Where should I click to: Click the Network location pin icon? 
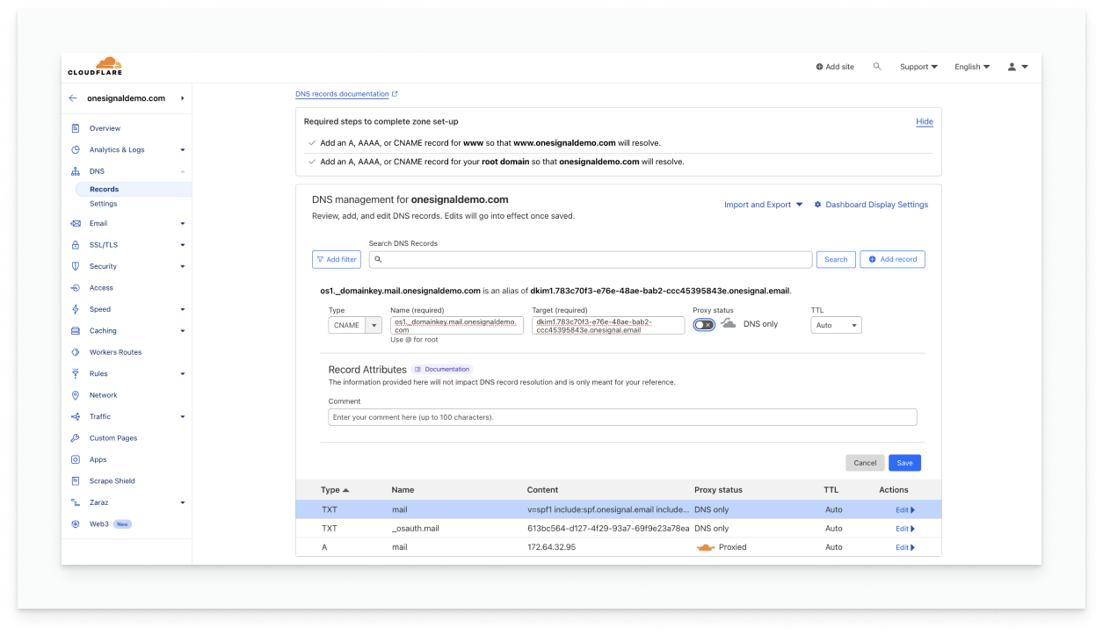[x=76, y=395]
